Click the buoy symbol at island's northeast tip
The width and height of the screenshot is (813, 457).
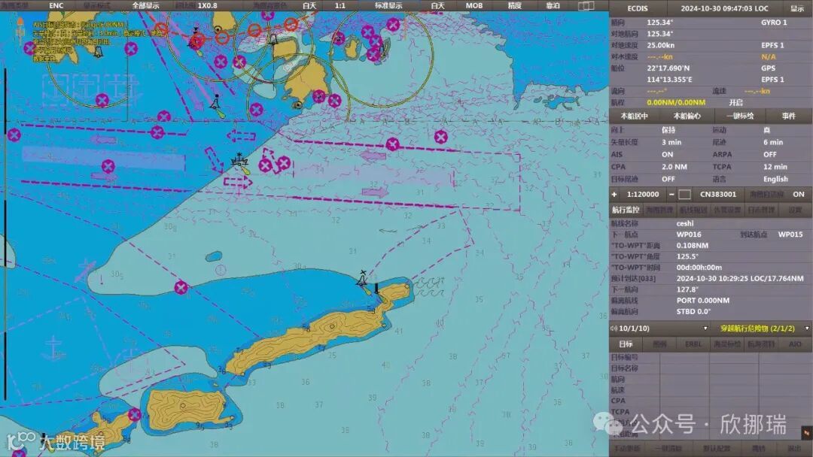click(x=362, y=280)
